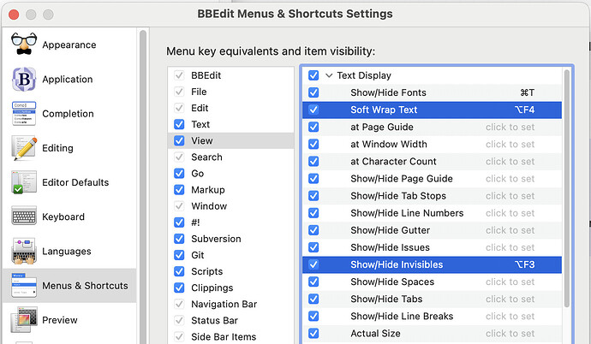Screen dimensions: 591x344
Task: Select Edit in the menu list
Action: pos(230,108)
